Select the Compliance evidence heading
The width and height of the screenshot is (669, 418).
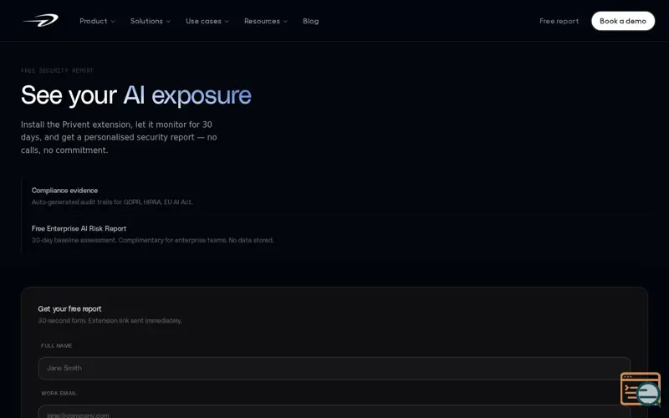[x=64, y=191]
